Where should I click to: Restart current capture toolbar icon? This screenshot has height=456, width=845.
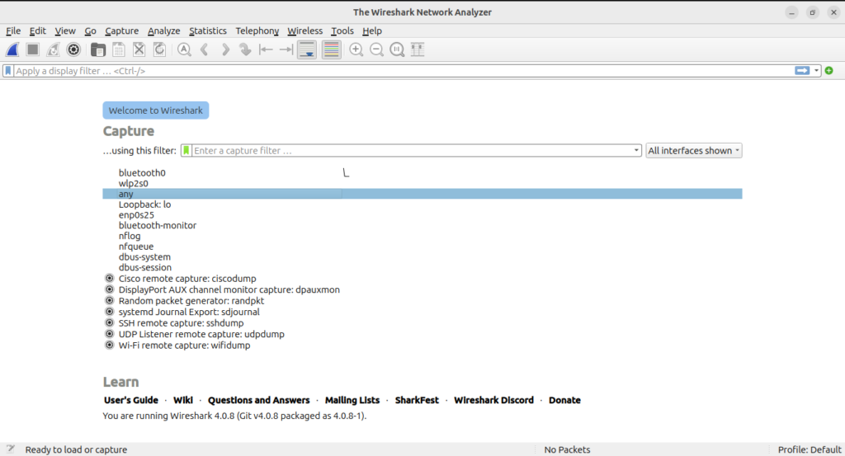click(54, 49)
